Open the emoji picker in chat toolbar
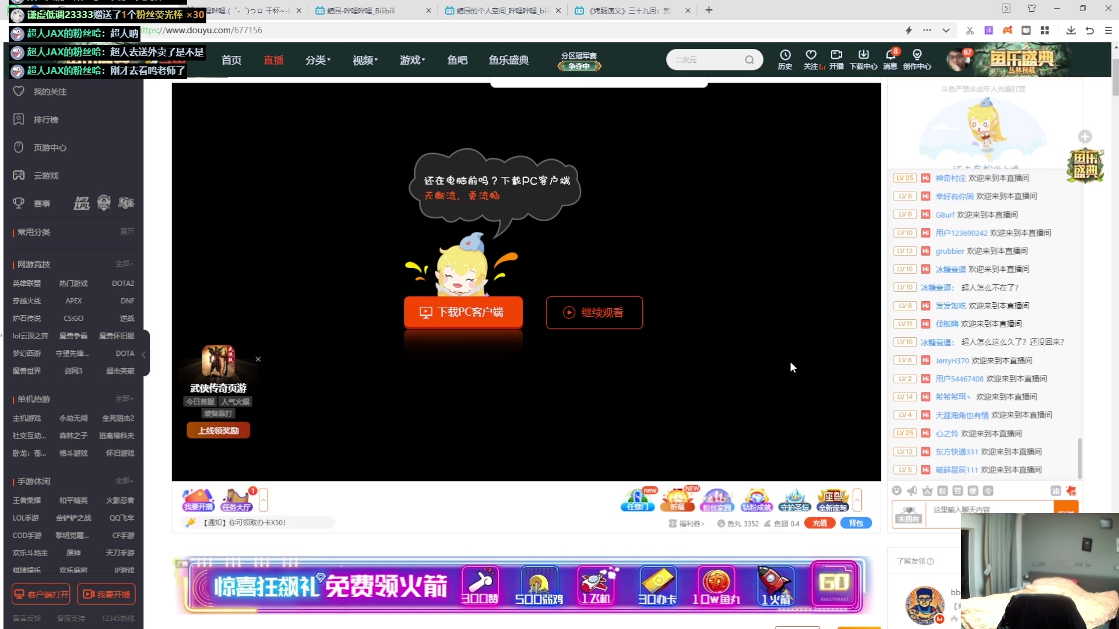Image resolution: width=1119 pixels, height=629 pixels. pyautogui.click(x=897, y=491)
